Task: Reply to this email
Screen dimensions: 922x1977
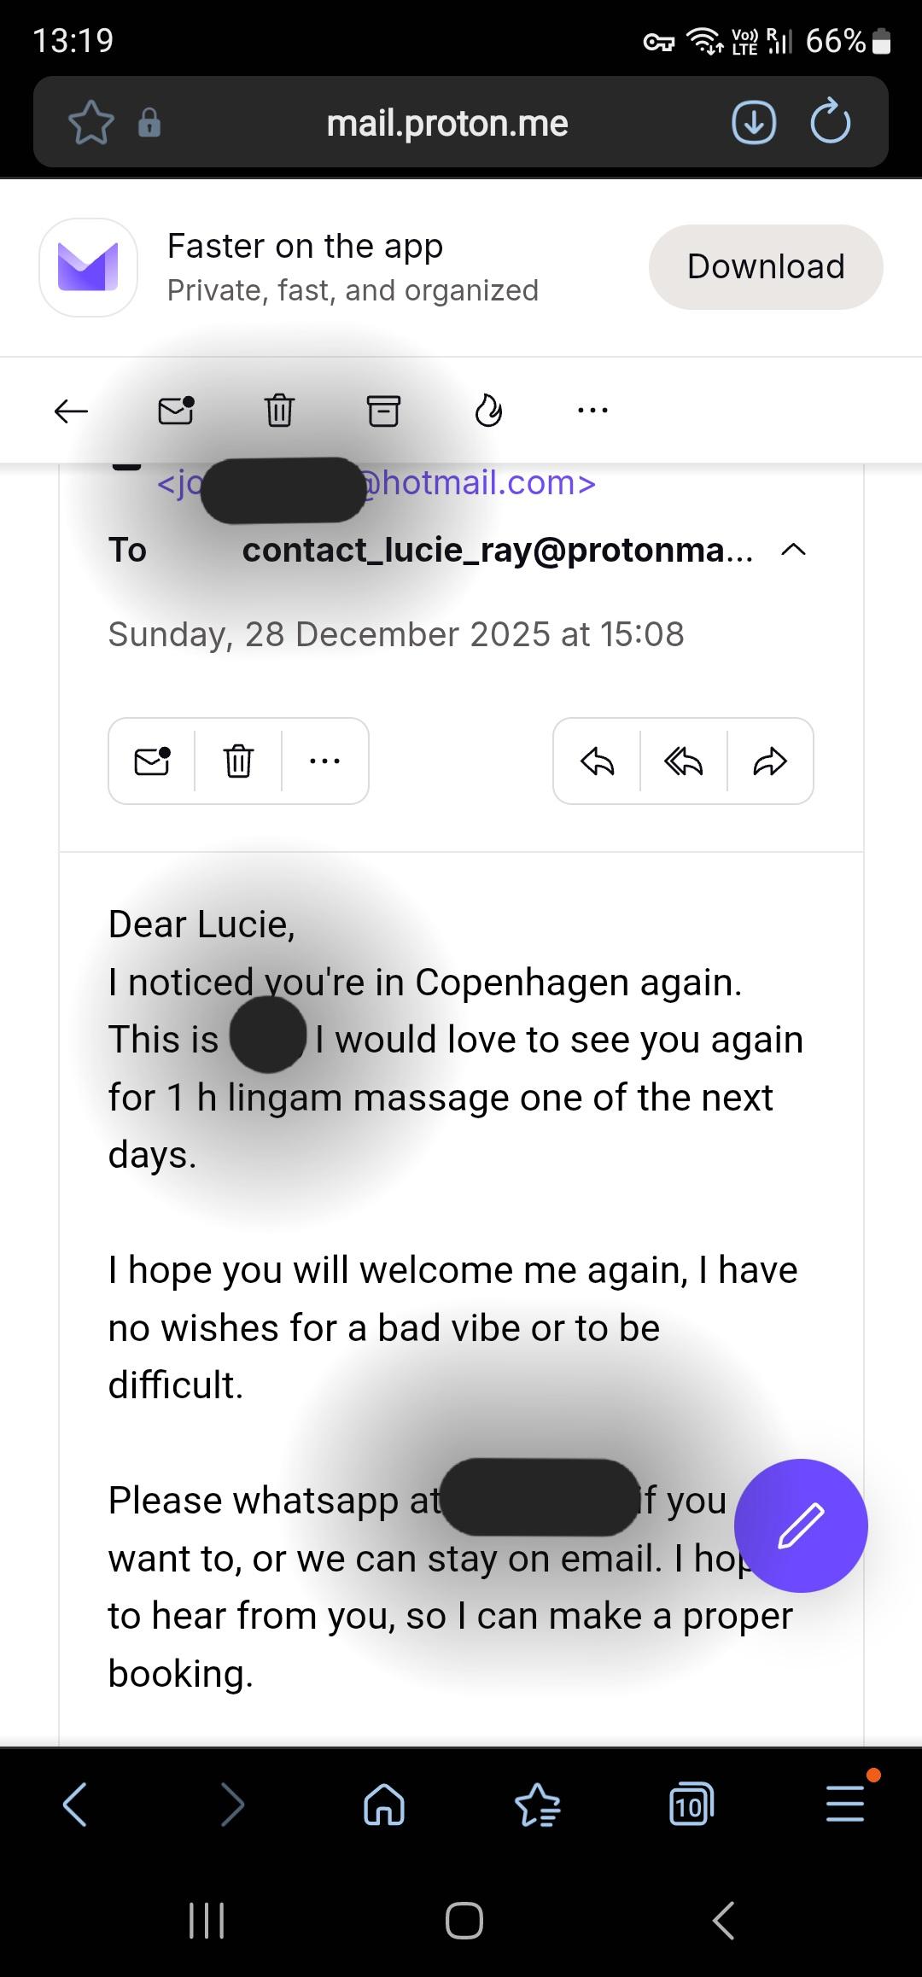Action: tap(597, 761)
